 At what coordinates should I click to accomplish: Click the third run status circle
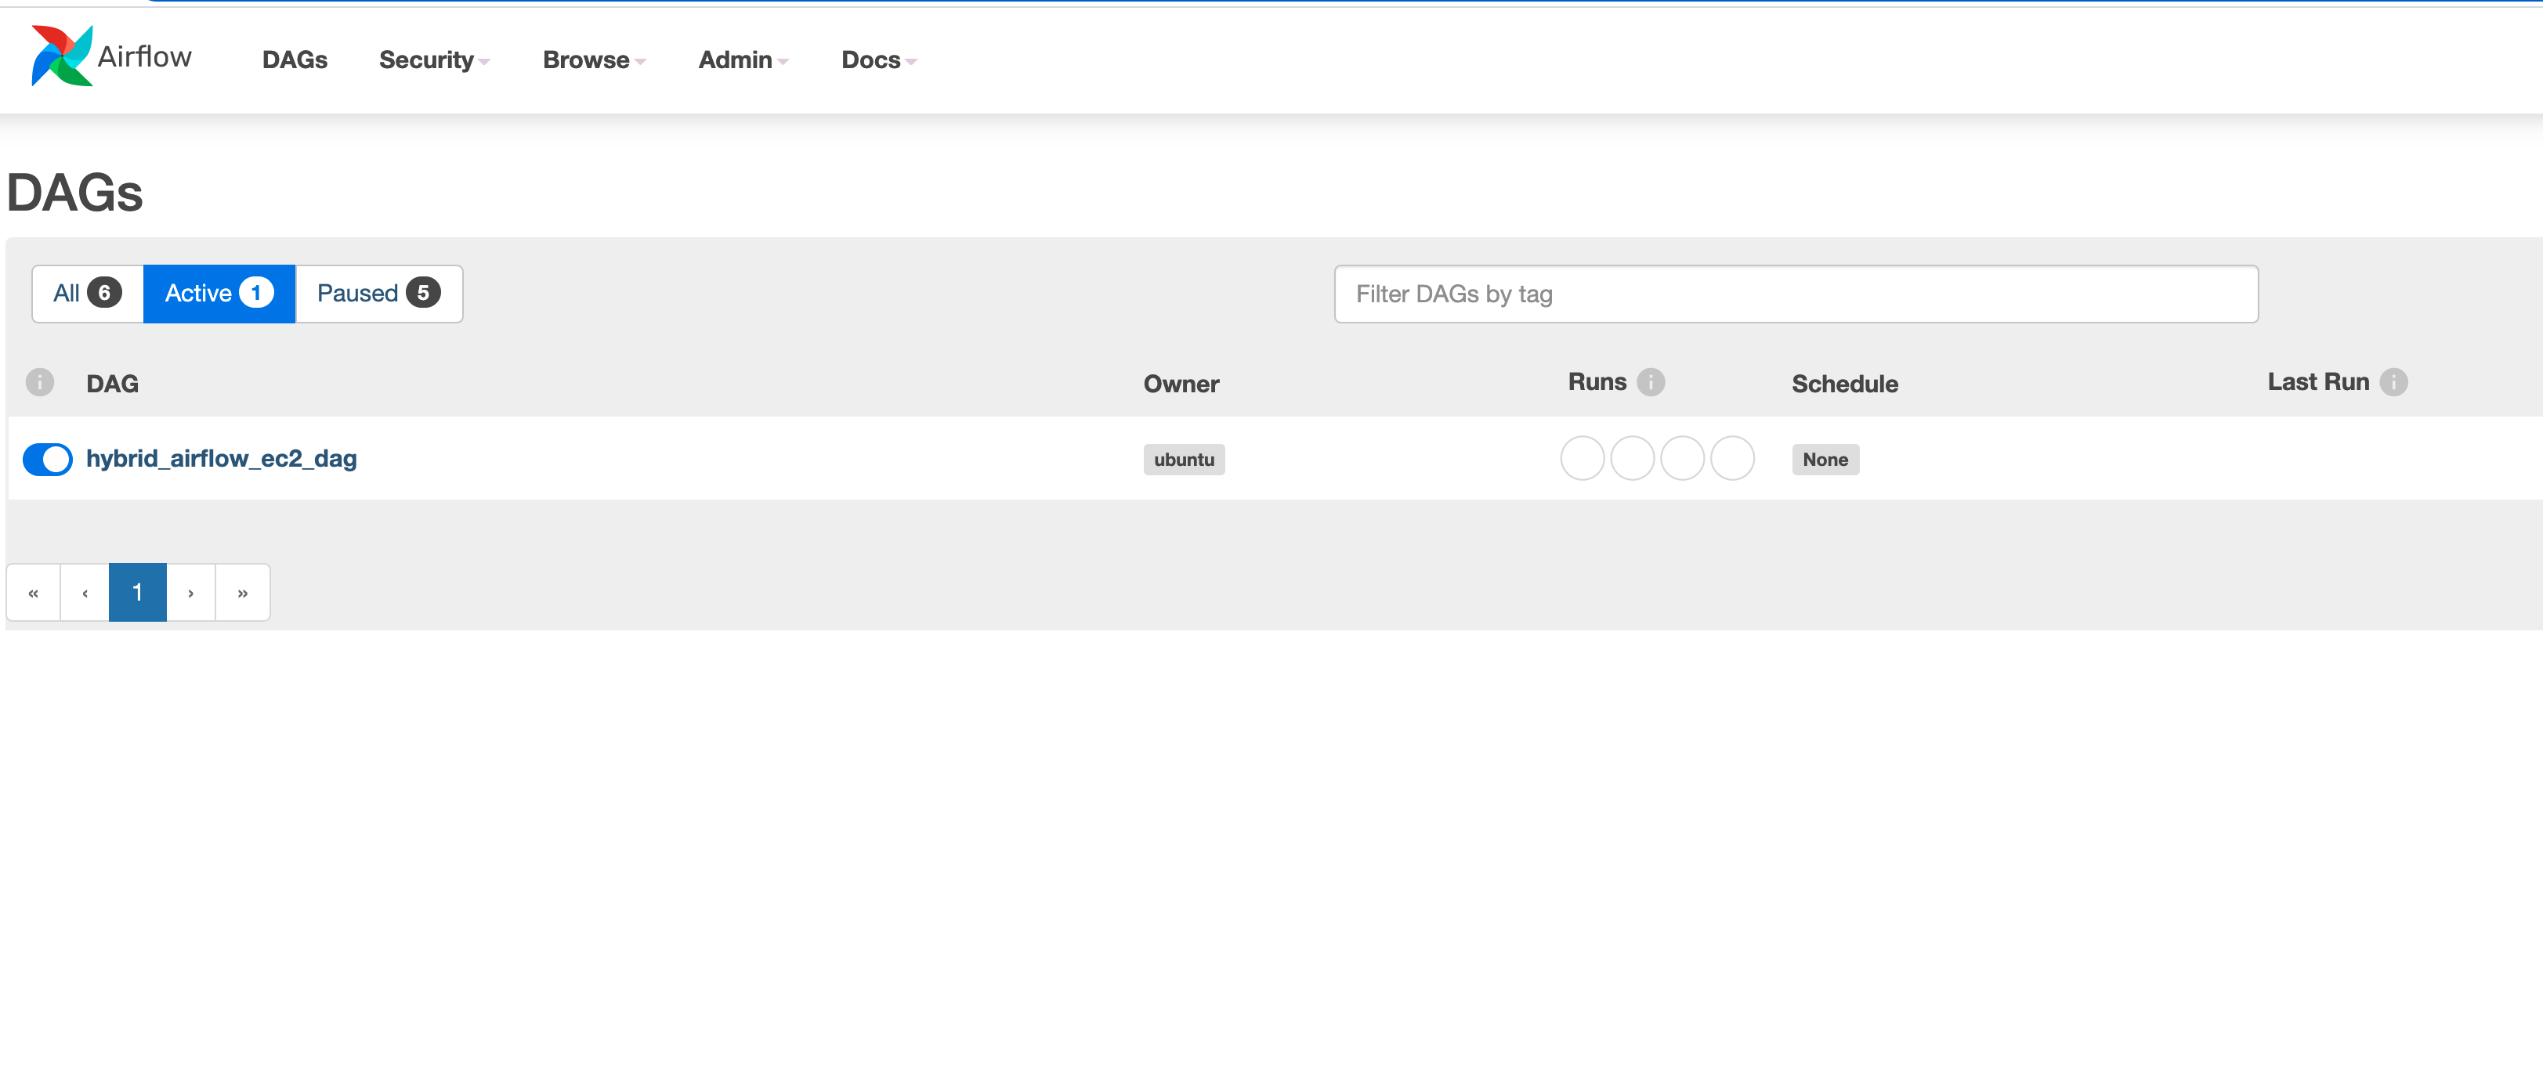1682,459
